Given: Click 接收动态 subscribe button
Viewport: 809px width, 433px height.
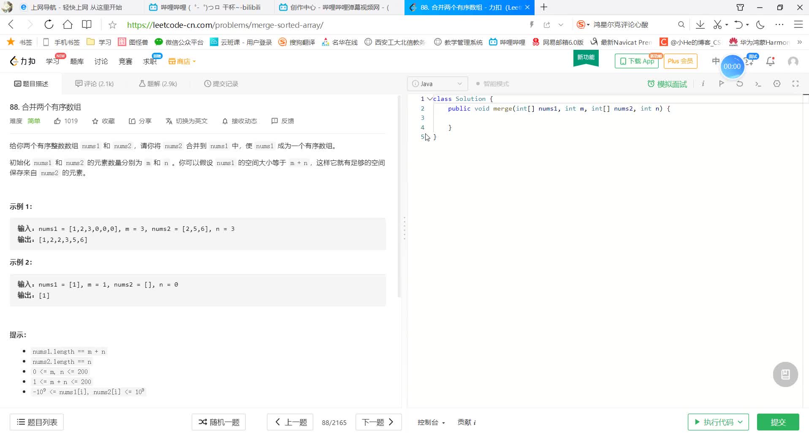Looking at the screenshot, I should point(239,121).
